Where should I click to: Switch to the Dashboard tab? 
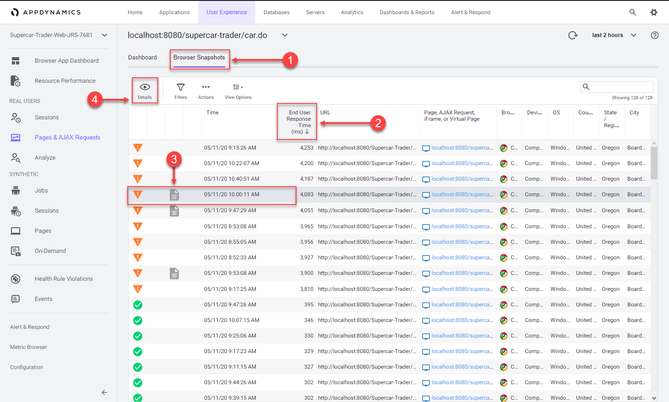[x=142, y=58]
